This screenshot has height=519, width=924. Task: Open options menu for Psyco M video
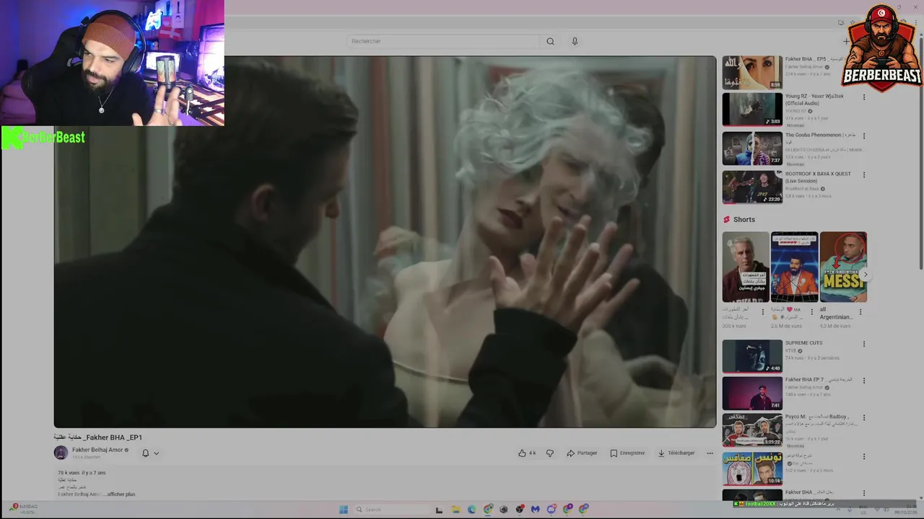tap(863, 417)
